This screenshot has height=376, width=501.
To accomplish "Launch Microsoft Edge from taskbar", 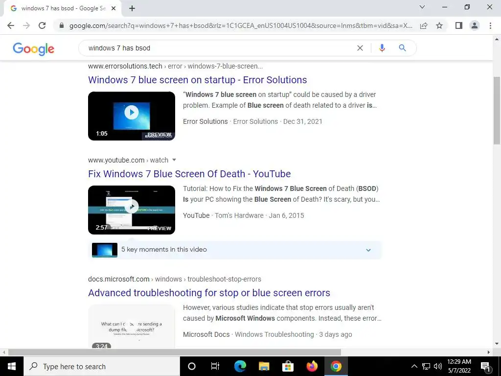I will click(240, 366).
